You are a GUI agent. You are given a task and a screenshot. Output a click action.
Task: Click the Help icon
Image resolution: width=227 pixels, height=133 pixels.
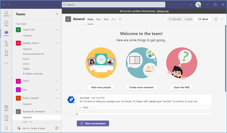pos(6,118)
